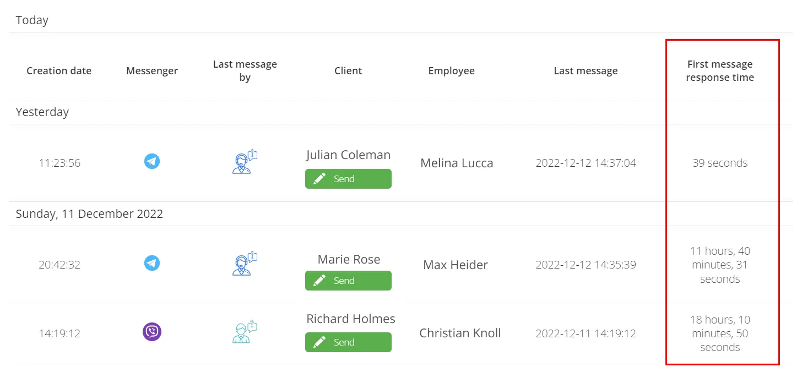
Task: Select employee Melina Lucca
Action: [x=457, y=163]
